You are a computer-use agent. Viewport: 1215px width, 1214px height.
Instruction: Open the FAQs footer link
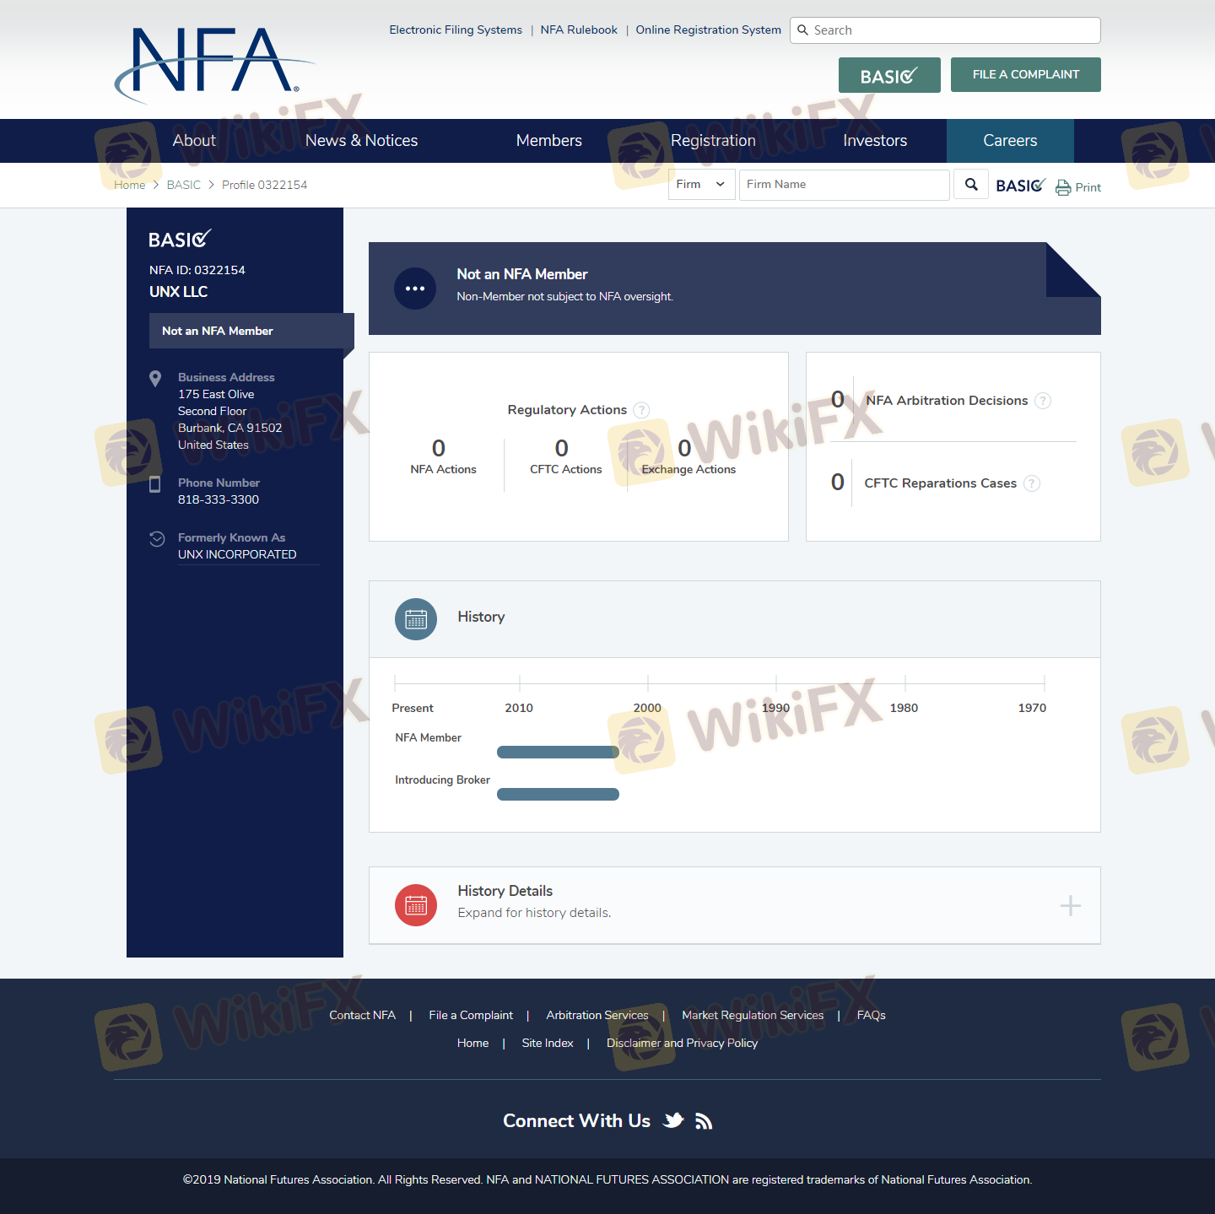point(872,1015)
